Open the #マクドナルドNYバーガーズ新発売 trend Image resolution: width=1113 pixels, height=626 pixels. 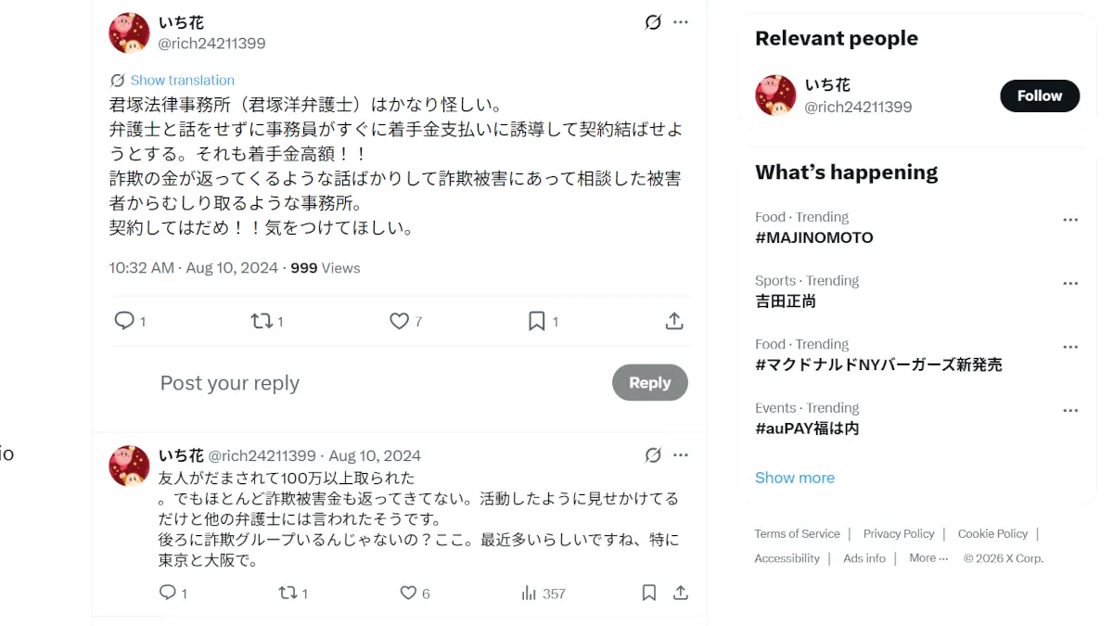click(878, 364)
